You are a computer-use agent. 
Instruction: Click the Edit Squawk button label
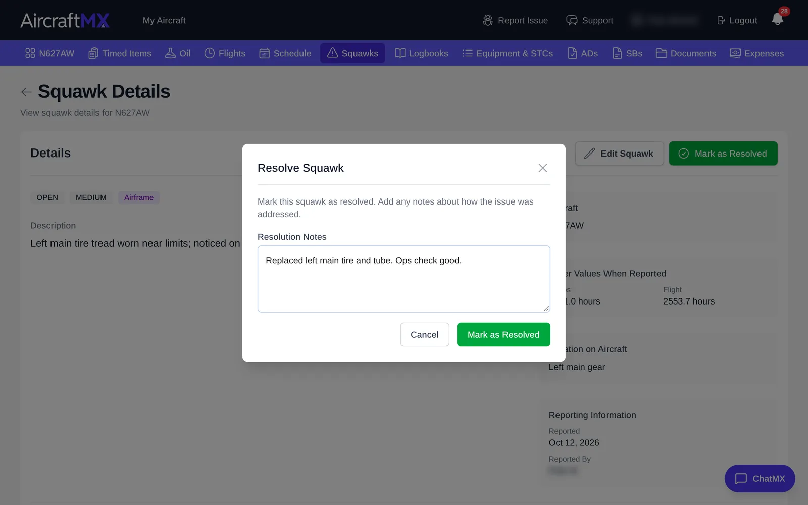tap(627, 154)
